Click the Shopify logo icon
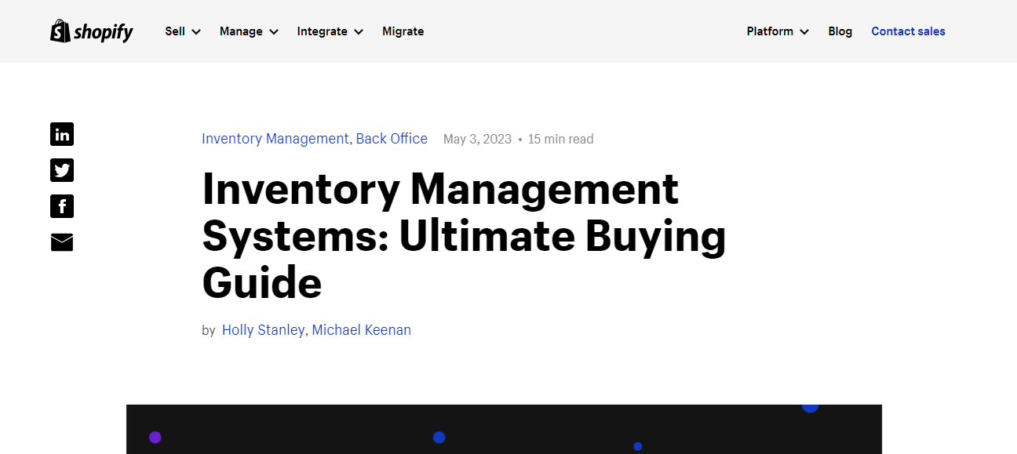The height and width of the screenshot is (454, 1017). point(59,31)
